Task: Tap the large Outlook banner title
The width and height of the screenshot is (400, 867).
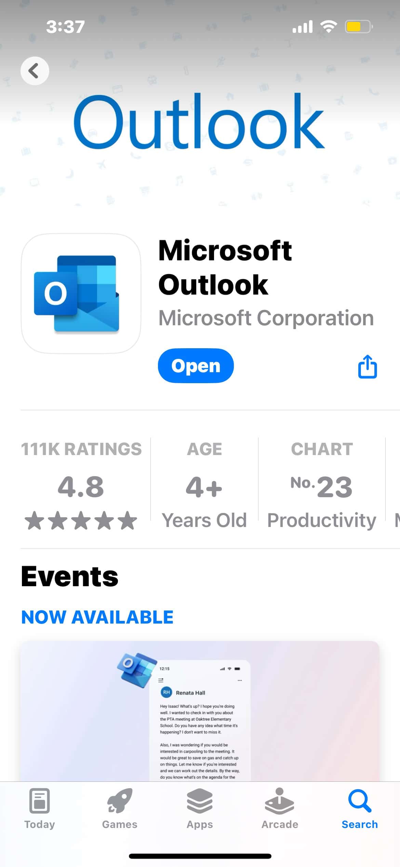Action: (x=199, y=122)
